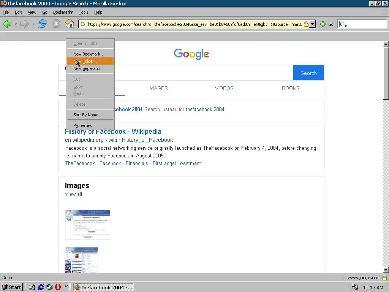Open the TheFacebook sublink
389x292 pixels.
tap(80, 163)
